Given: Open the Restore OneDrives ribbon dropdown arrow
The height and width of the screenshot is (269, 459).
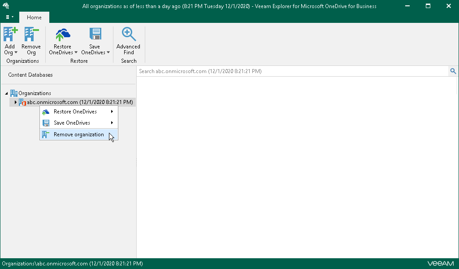Looking at the screenshot, I should tap(76, 53).
